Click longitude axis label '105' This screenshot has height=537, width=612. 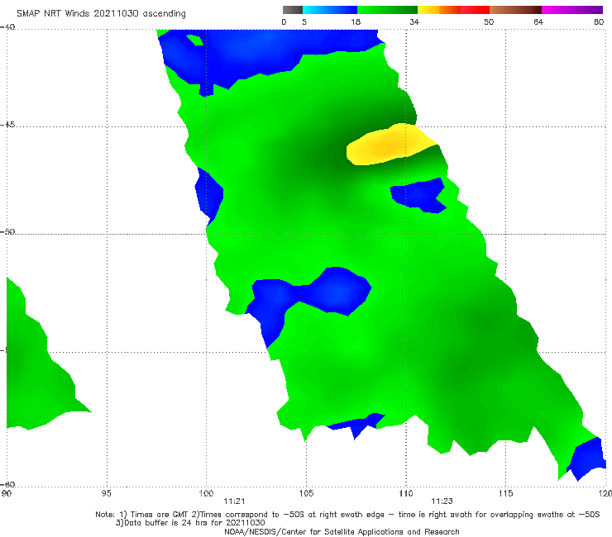(306, 493)
